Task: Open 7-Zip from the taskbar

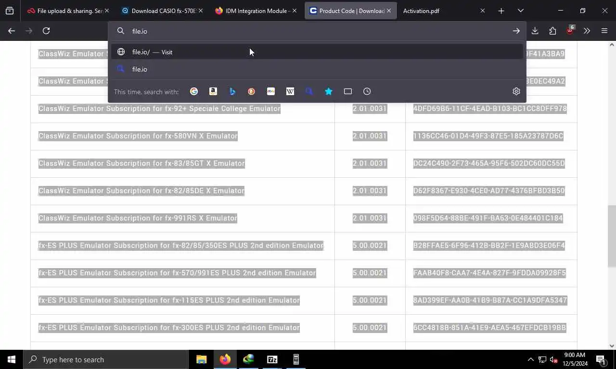Action: 272,359
